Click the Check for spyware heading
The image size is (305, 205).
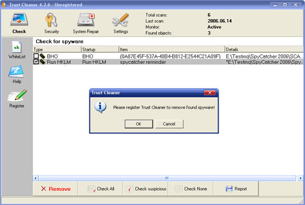click(x=59, y=41)
